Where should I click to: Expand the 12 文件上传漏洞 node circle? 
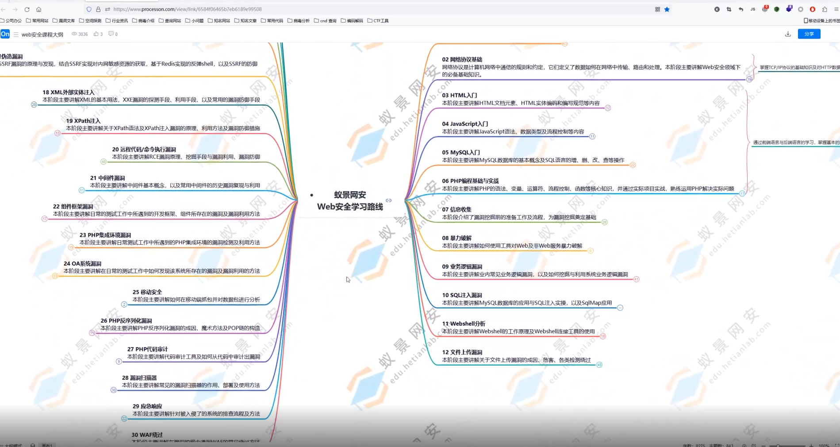click(599, 365)
